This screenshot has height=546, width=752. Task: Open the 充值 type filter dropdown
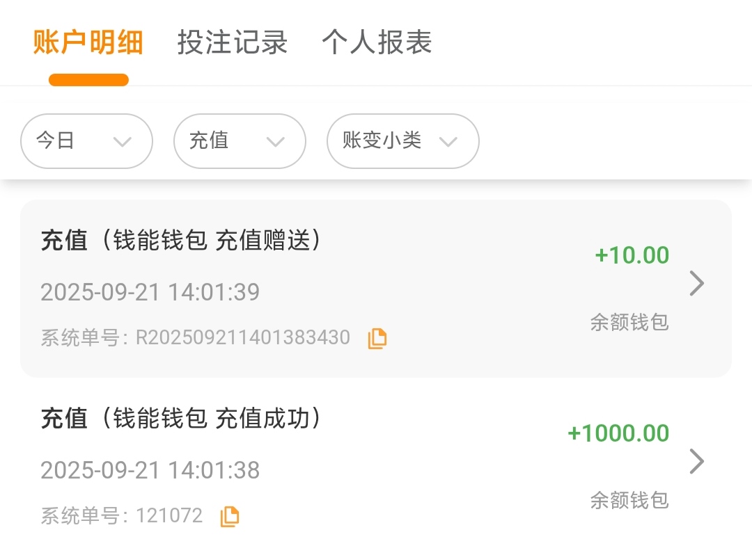[240, 141]
